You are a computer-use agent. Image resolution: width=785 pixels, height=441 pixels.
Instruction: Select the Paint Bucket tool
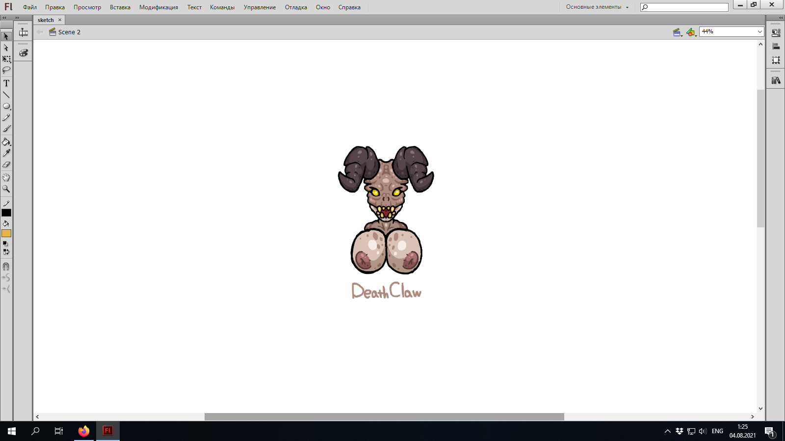coord(6,142)
